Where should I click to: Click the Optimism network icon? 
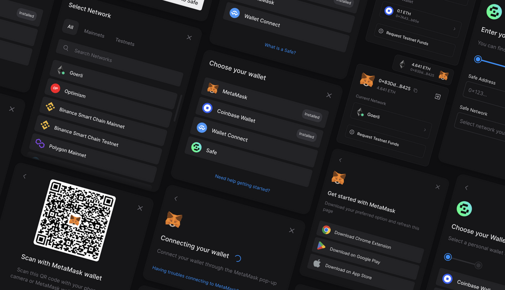(x=56, y=89)
